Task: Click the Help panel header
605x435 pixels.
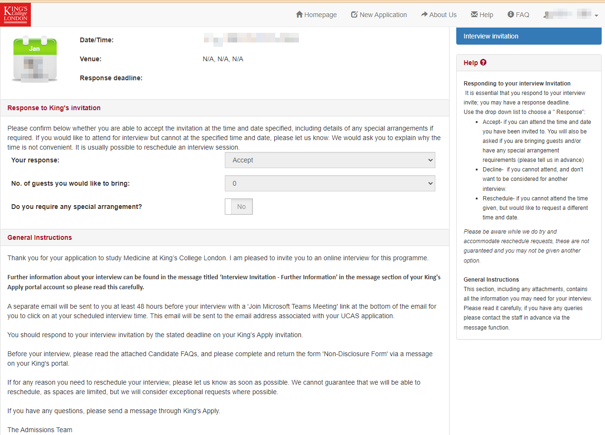Action: [529, 63]
